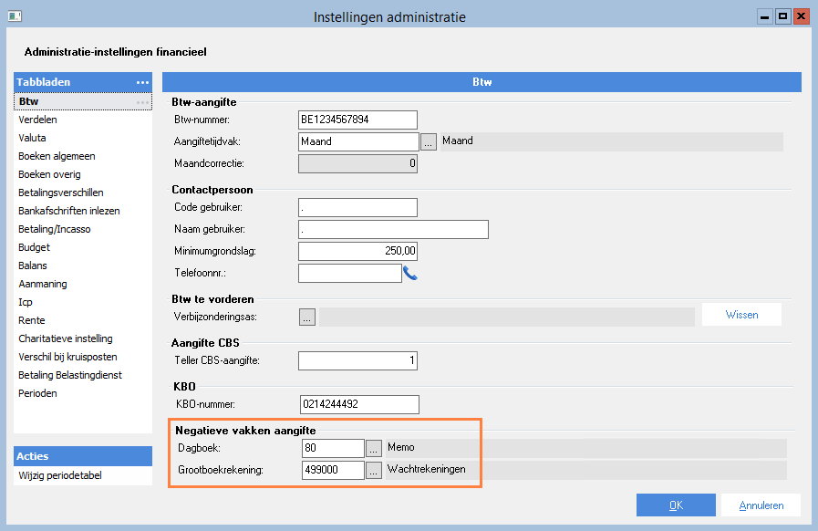Maximize the Instellingen administratie window

(x=782, y=16)
